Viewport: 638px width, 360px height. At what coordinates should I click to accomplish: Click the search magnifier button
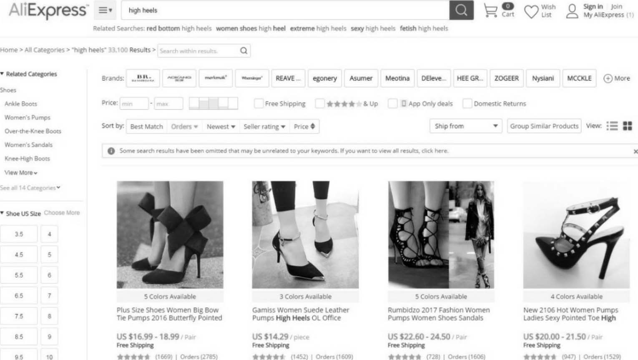[x=461, y=10]
